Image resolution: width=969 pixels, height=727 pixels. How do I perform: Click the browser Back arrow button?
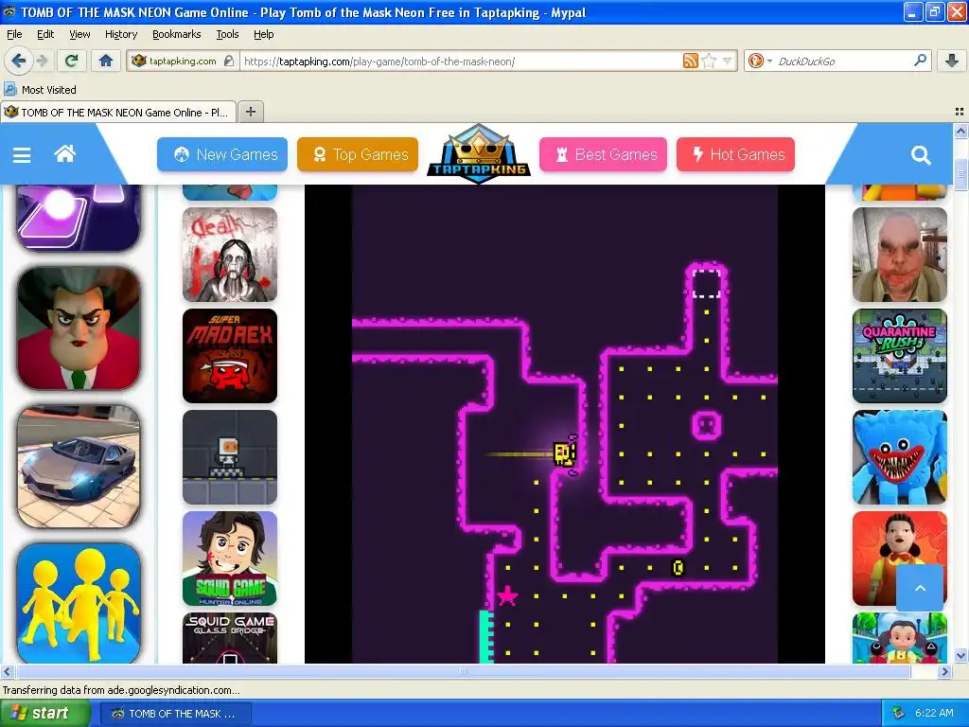click(18, 61)
